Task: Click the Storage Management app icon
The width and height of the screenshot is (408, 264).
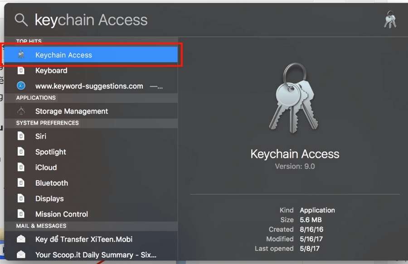Action: click(21, 111)
